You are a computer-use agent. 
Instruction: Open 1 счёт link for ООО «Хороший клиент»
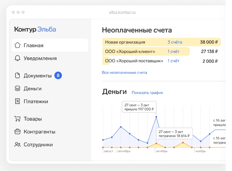173,51
